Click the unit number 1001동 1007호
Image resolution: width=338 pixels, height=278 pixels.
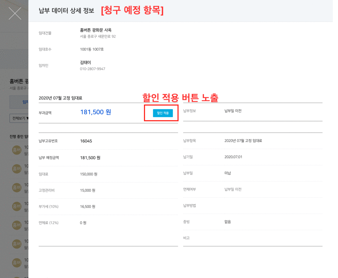tap(92, 49)
